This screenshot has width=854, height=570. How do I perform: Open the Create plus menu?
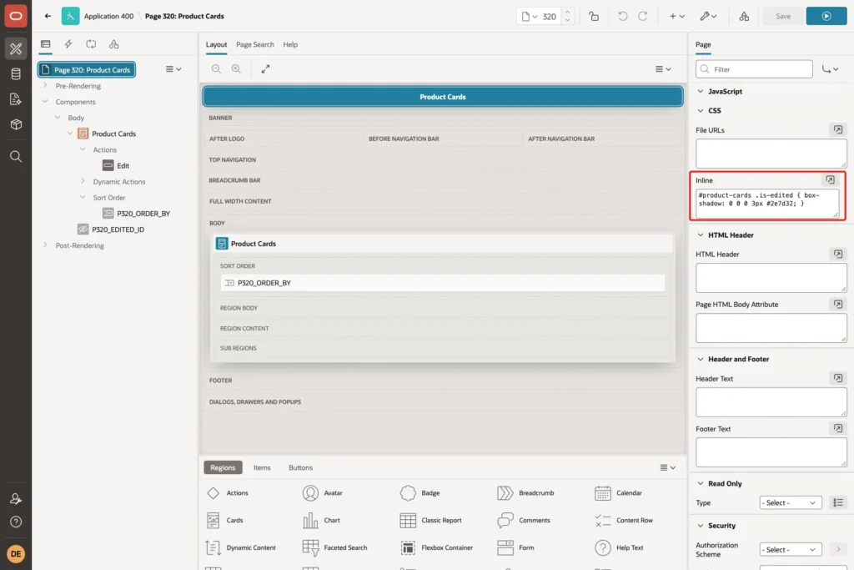(677, 17)
